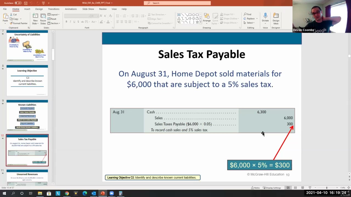
Task: Click the Undo arrow icon
Action: 31,3
